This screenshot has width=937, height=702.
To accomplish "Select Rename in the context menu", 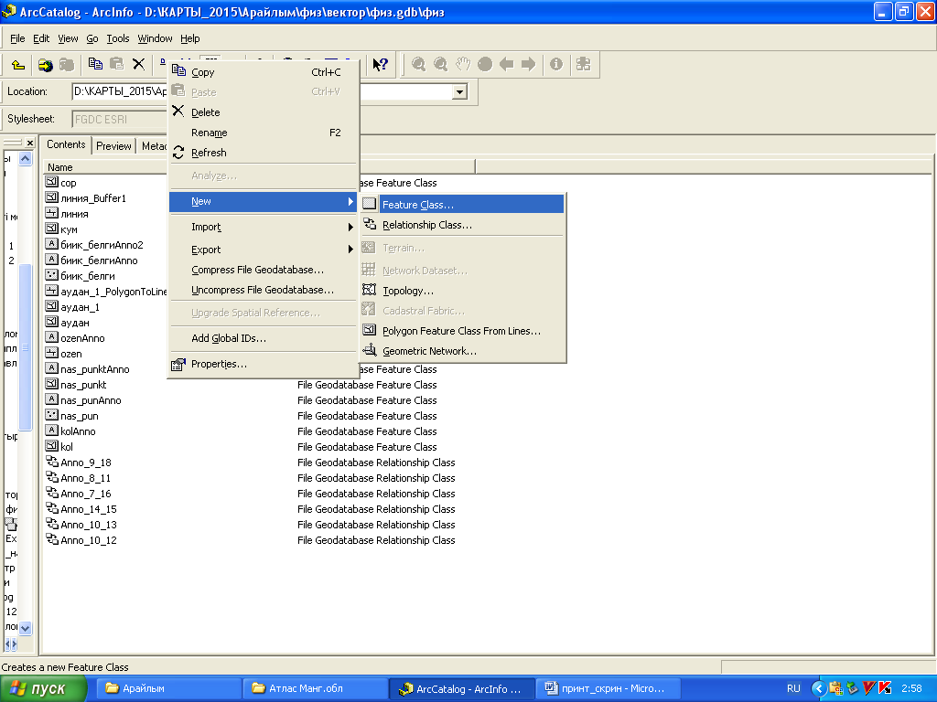I will pos(263,133).
